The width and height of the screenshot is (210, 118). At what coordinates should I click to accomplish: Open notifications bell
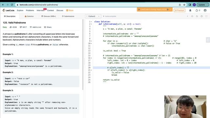(190, 10)
